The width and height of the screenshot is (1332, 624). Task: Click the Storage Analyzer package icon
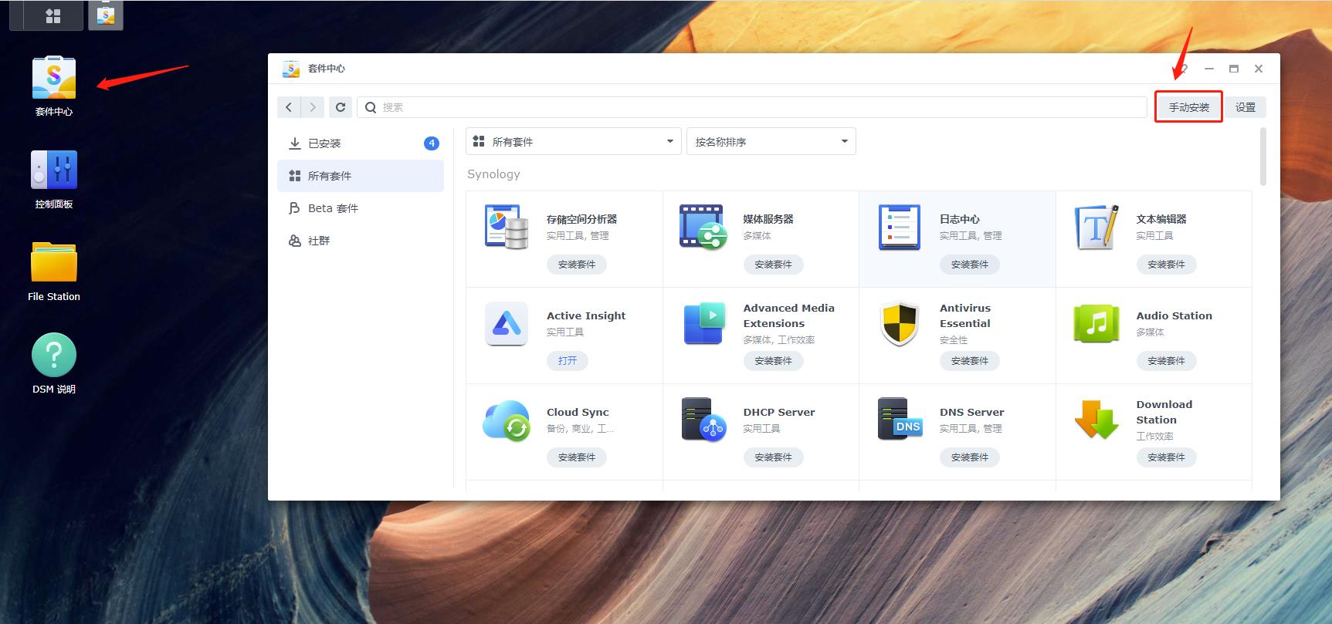point(507,227)
